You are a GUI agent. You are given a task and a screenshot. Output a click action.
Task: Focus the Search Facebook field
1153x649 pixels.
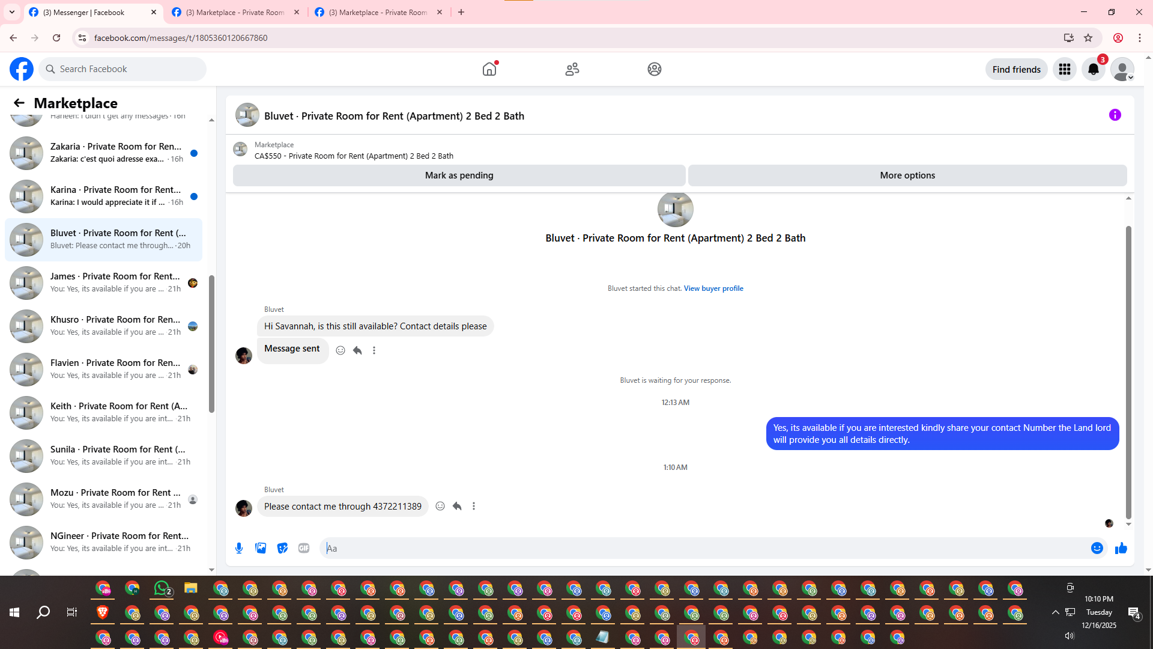(x=123, y=69)
